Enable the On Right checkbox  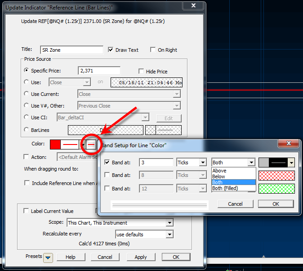153,50
